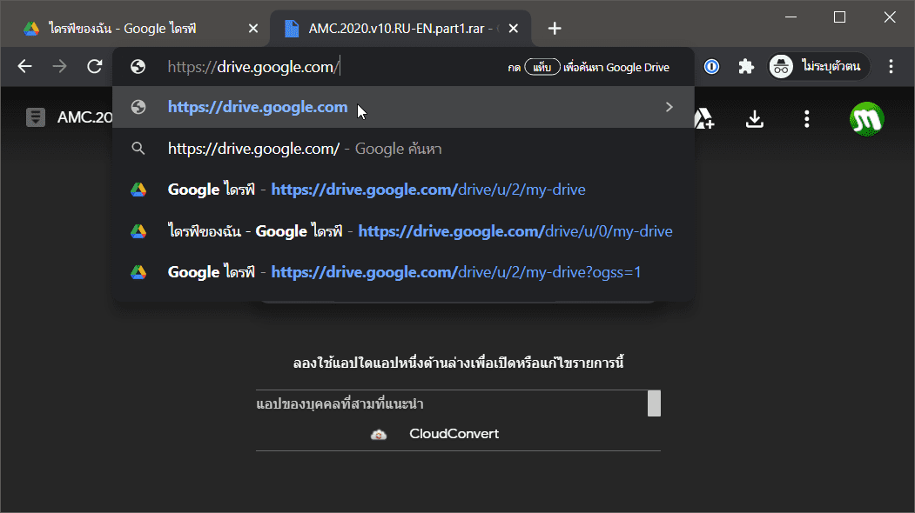
Task: Open the green account avatar
Action: 866,119
